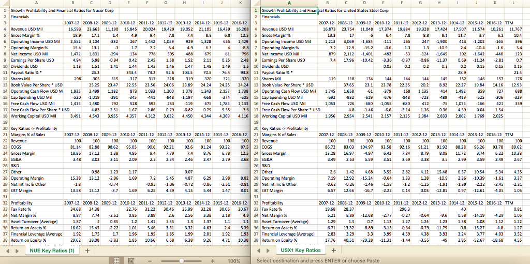This screenshot has height=264, width=530.
Task: Select column A header in US Steel sheet
Action: [289, 3]
